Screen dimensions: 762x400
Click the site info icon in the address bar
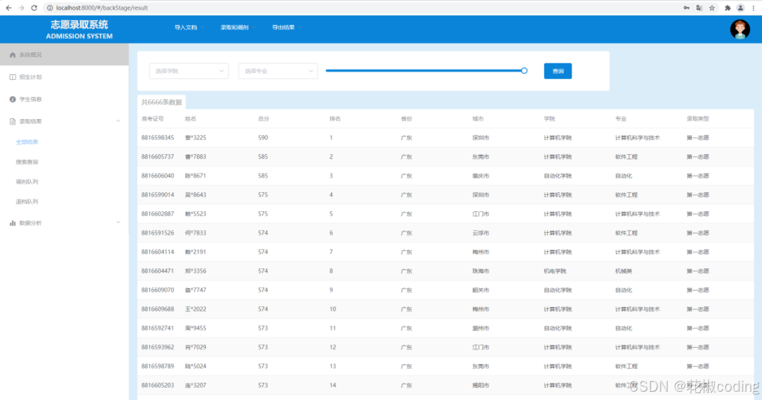point(50,8)
